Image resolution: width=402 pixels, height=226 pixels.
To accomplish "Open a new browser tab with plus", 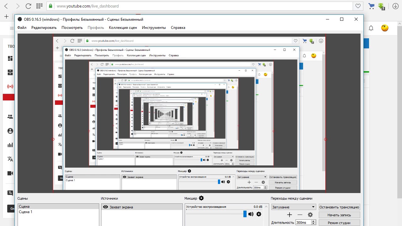I will (6, 16).
